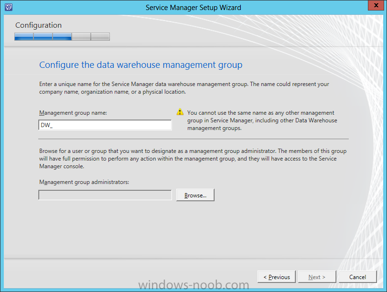
Task: Click the 'Service Manager Setup Wizard' window title
Action: 193,7
